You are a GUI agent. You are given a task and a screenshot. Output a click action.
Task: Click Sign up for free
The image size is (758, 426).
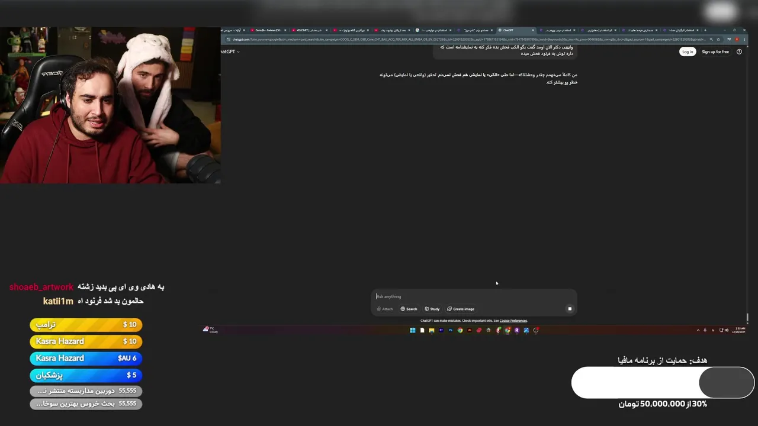tap(715, 52)
